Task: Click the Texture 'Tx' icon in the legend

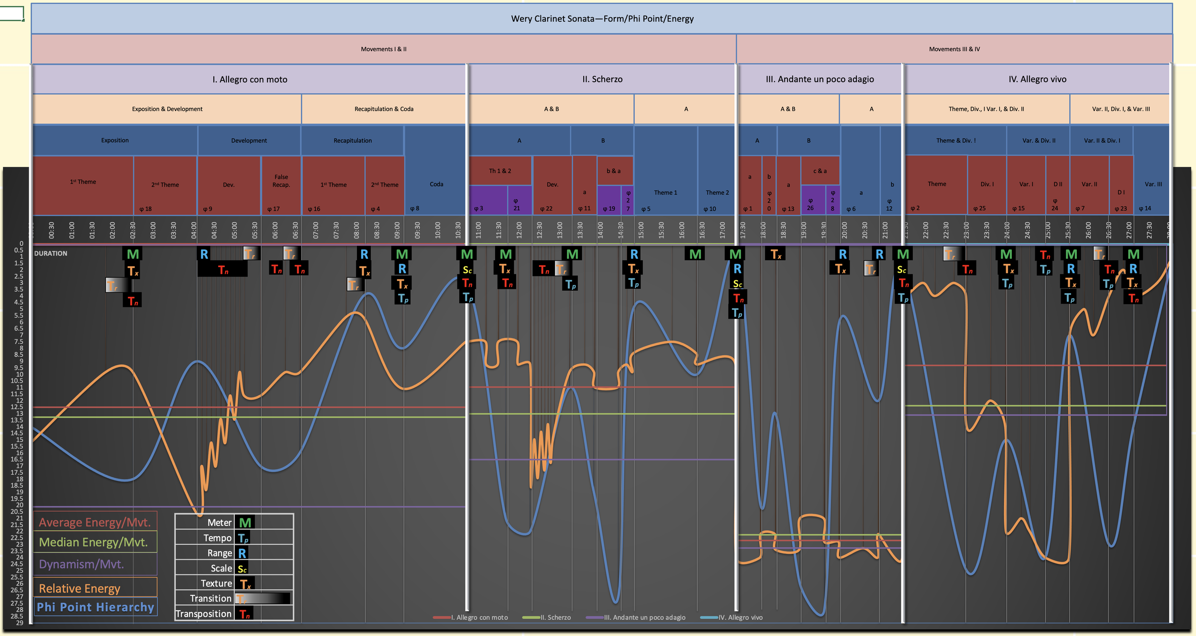Action: [245, 584]
